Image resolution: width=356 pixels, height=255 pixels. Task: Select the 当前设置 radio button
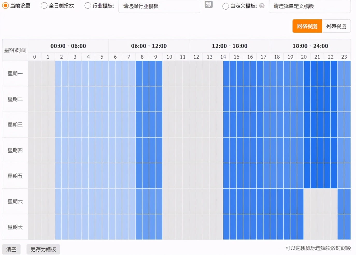pos(5,5)
